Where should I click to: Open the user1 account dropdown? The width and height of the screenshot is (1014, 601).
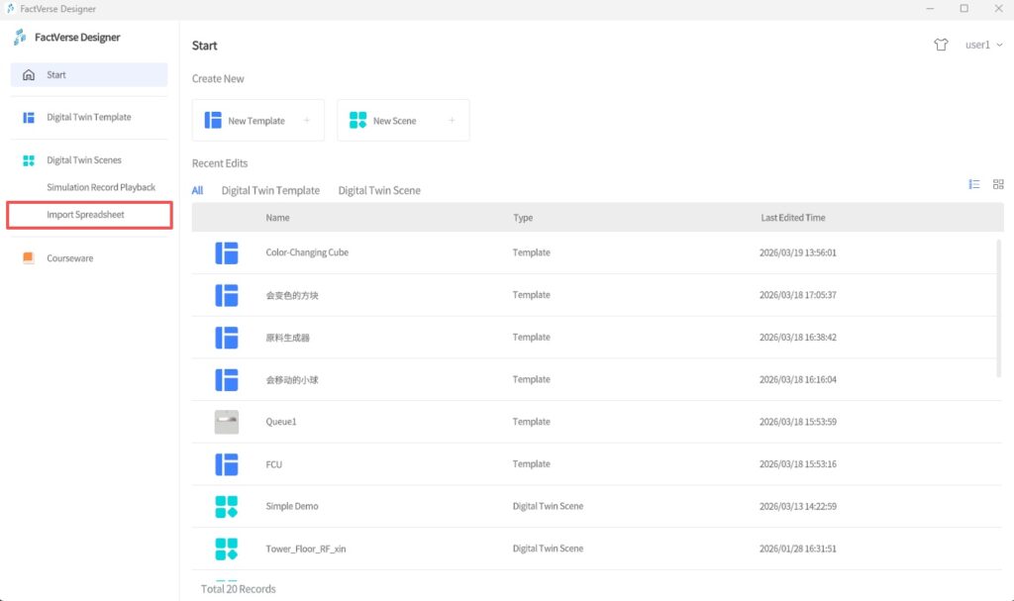[x=981, y=45]
